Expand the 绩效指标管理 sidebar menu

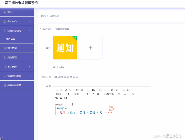tap(17, 76)
